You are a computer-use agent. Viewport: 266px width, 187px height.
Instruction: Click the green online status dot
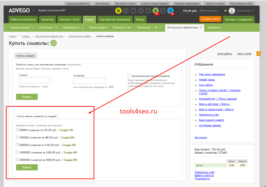[225, 11]
